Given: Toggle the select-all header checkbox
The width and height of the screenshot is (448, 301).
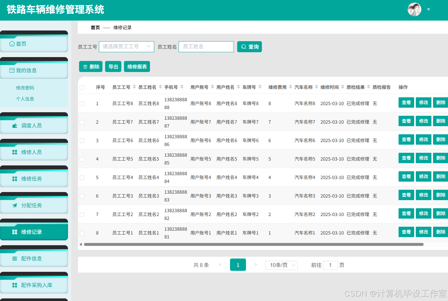Looking at the screenshot, I should coord(82,88).
